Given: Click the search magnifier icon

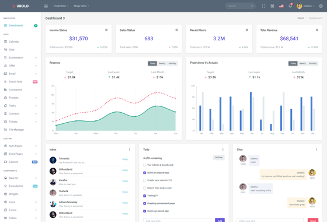Looking at the screenshot, I should tap(252, 6).
